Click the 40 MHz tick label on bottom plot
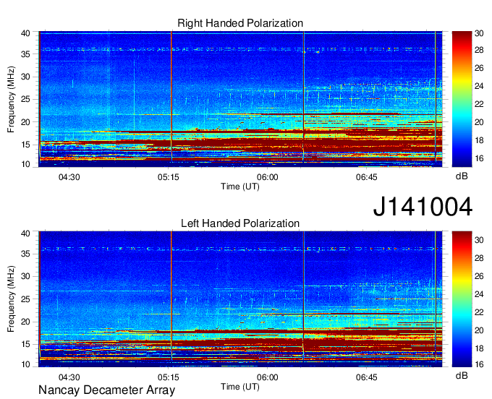The width and height of the screenshot is (492, 399). coord(25,233)
